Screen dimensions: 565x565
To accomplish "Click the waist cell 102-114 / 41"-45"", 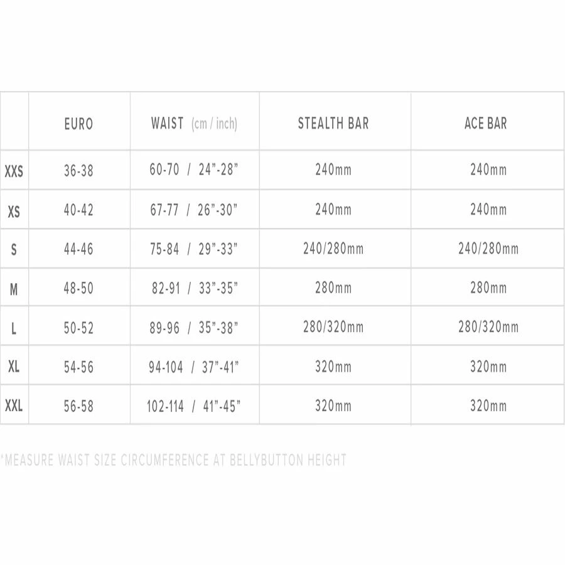I will (x=194, y=406).
